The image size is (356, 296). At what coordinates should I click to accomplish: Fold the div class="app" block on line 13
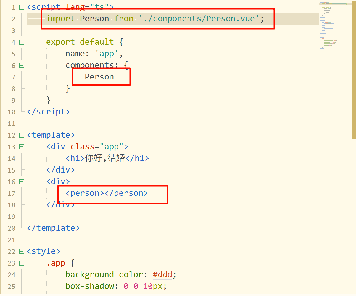(x=22, y=147)
